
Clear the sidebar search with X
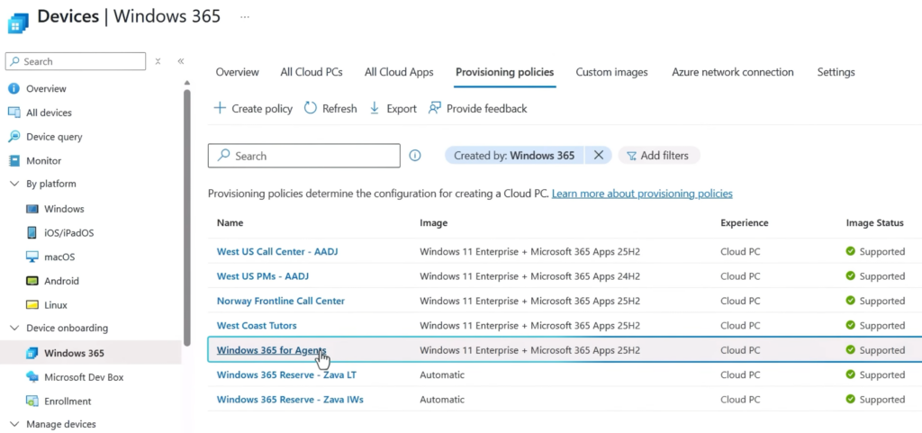(x=158, y=61)
